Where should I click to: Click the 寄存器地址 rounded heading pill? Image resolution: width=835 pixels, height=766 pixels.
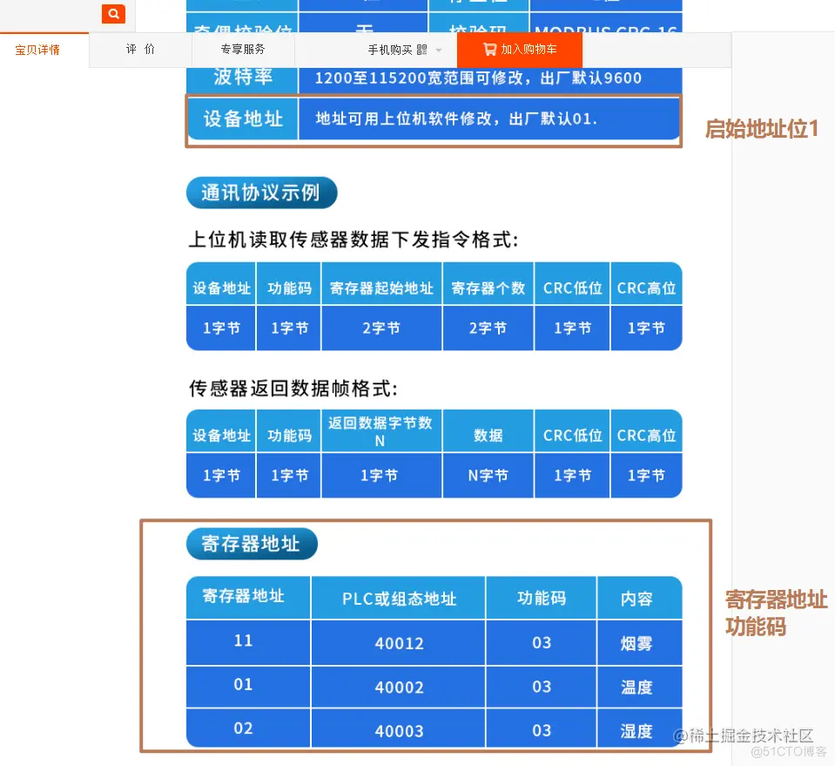252,544
